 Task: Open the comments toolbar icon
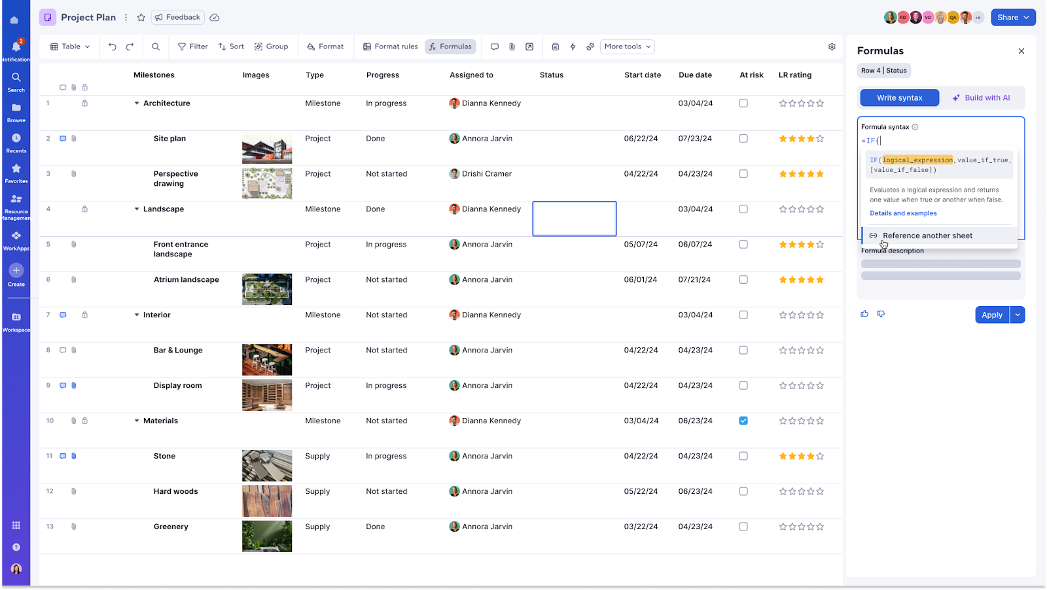495,46
